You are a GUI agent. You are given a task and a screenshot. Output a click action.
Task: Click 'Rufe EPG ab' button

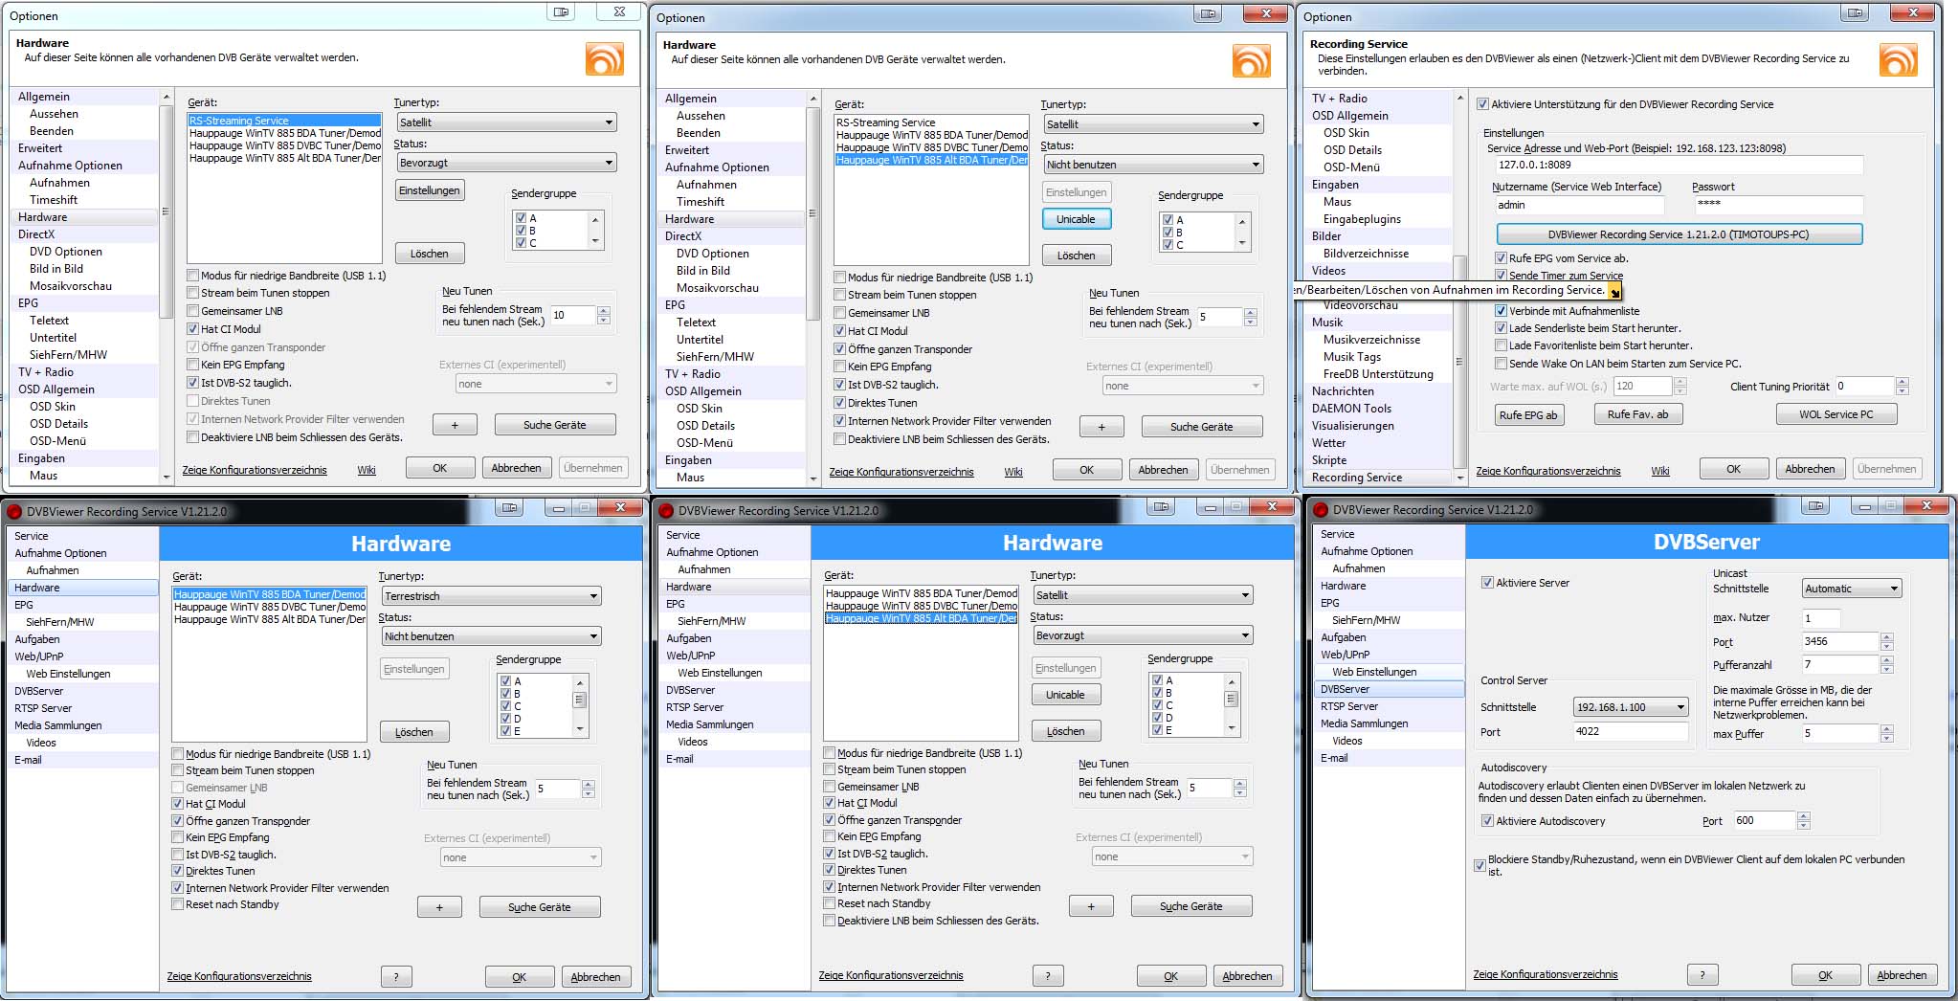pos(1528,414)
